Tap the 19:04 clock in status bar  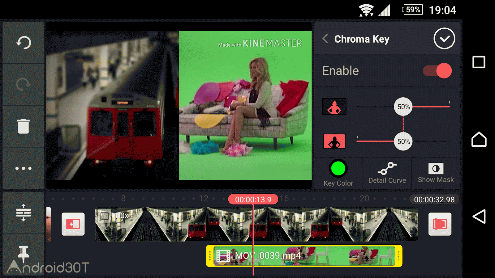pos(442,10)
